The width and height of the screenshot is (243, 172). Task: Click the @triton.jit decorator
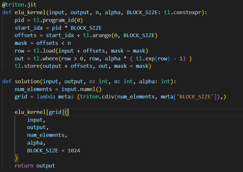[x=19, y=5]
